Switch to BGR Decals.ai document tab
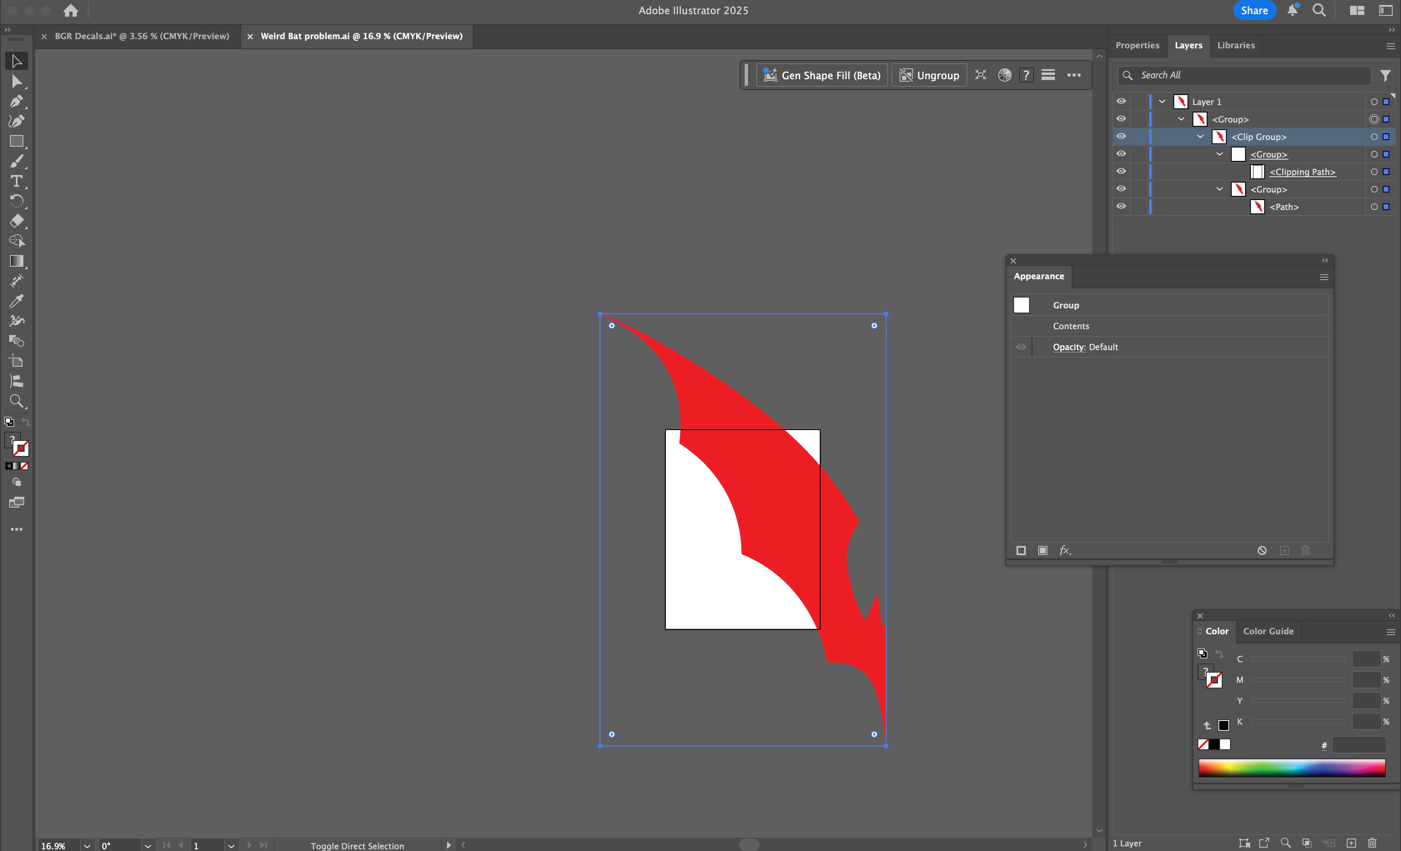 point(142,36)
